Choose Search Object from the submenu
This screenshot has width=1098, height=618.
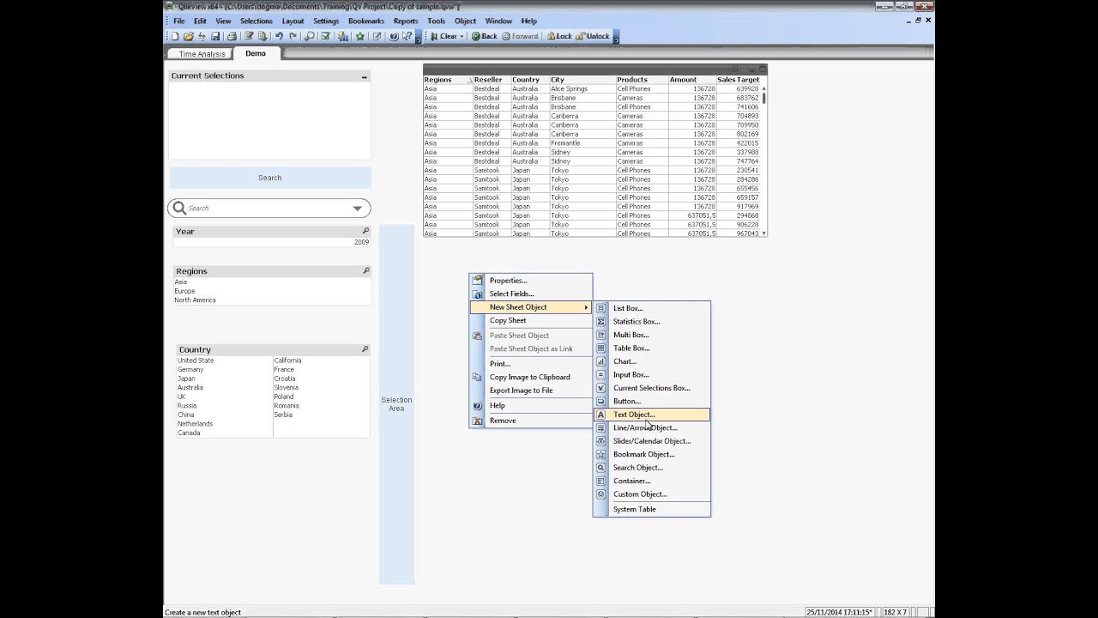[652, 468]
